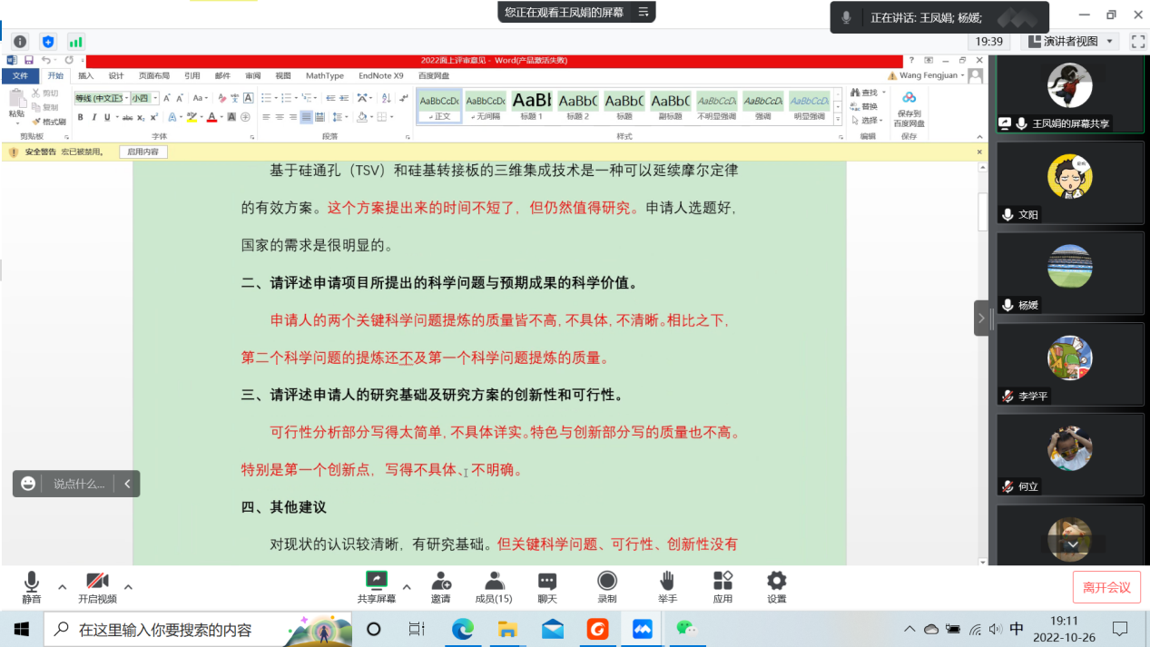Open meeting Settings (设置) gear
The image size is (1150, 647).
776,582
